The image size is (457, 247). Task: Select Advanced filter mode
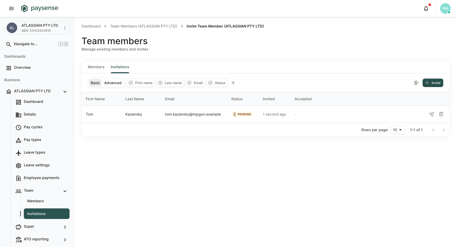pyautogui.click(x=113, y=83)
